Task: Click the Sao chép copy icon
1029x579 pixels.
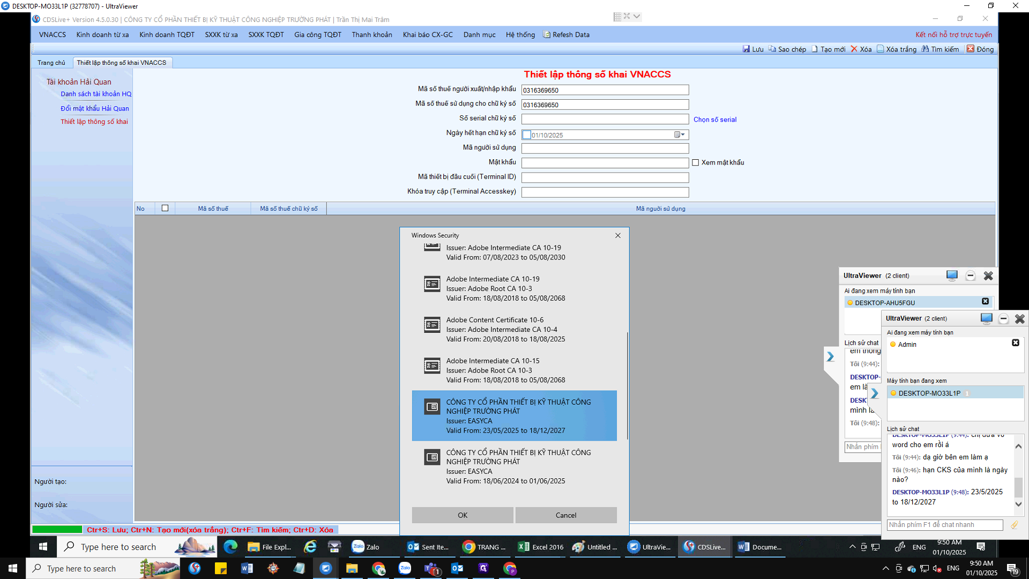Action: pos(772,49)
